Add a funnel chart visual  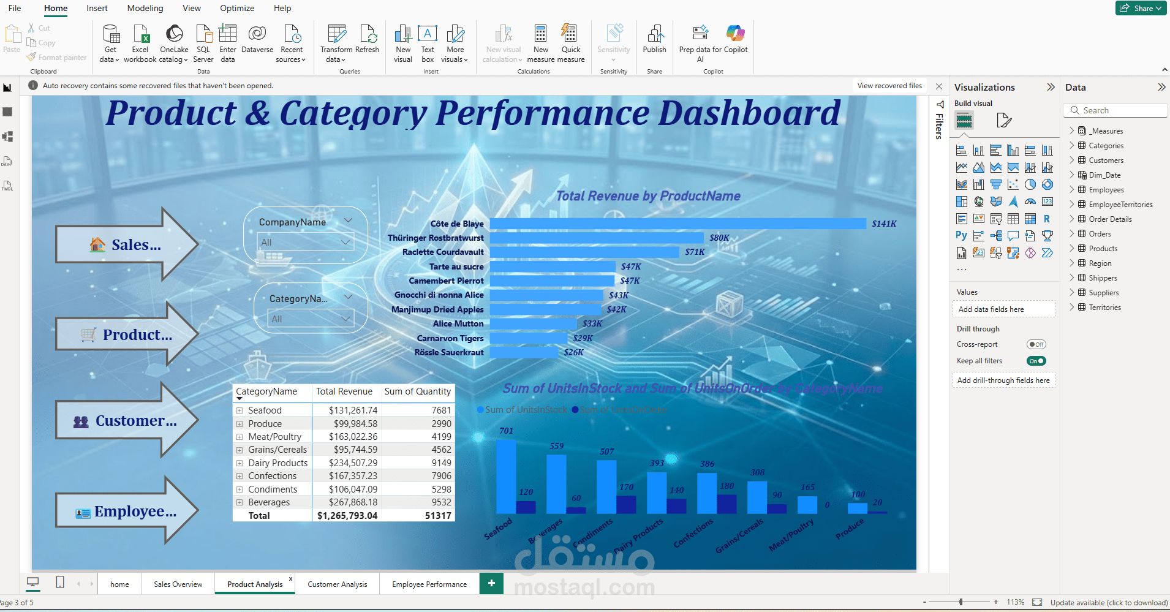click(996, 184)
